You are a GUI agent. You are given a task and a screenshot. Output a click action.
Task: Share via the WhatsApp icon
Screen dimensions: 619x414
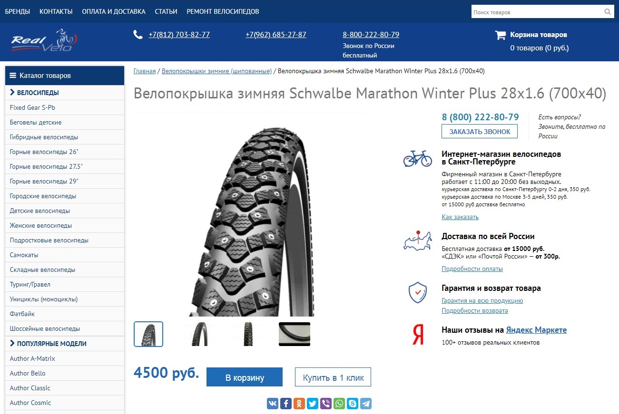[339, 404]
